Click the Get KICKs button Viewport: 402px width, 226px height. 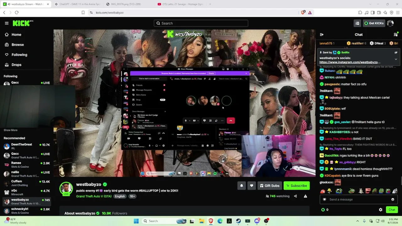374,23
